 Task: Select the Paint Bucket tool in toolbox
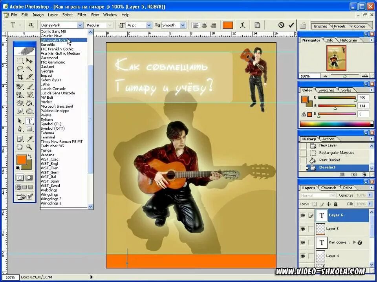(x=29, y=103)
